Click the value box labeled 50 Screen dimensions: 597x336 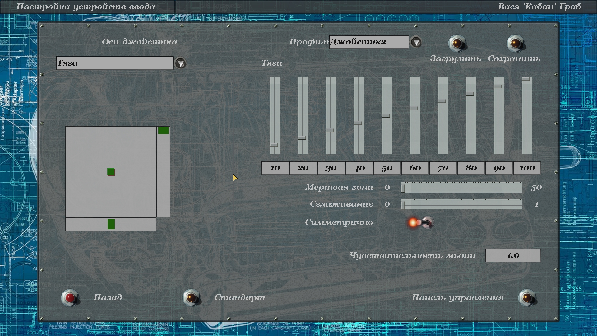coord(387,168)
